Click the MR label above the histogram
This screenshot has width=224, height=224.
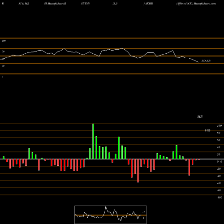[x=200, y=116]
